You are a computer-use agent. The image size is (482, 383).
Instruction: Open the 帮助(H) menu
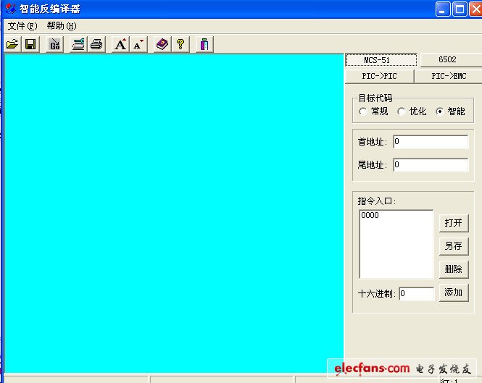[61, 25]
